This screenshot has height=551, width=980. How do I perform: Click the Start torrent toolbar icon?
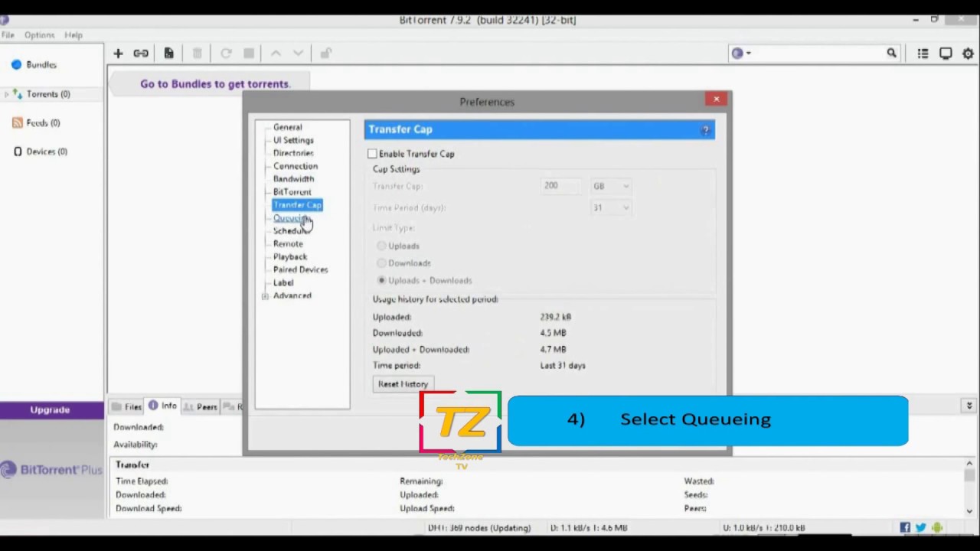[226, 54]
